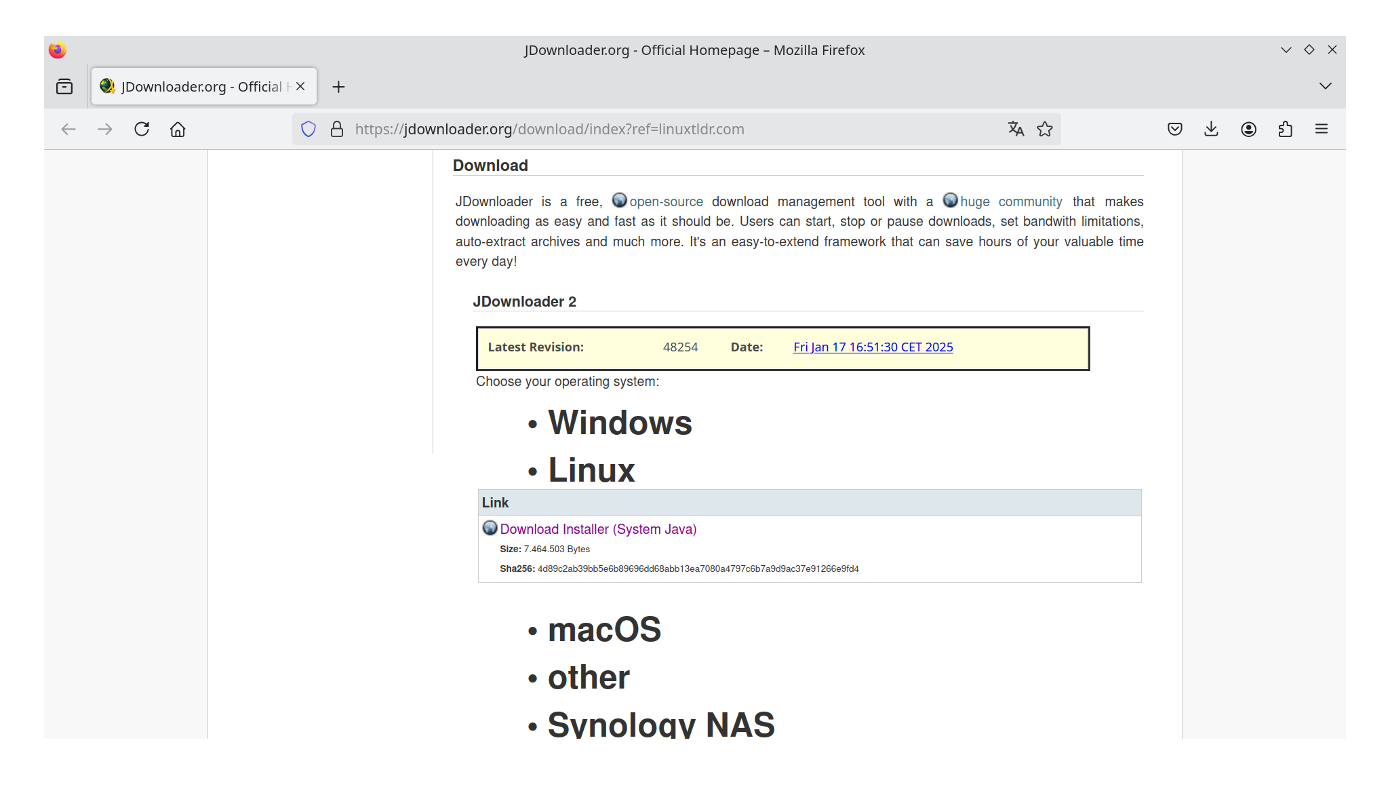Click the revision number 48254
The image size is (1390, 791).
[680, 347]
